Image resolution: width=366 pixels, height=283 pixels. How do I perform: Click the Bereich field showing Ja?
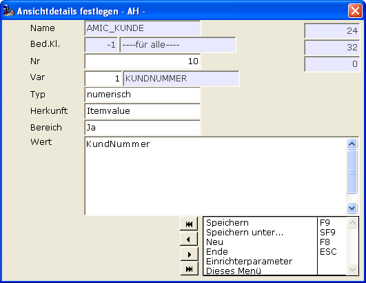143,128
